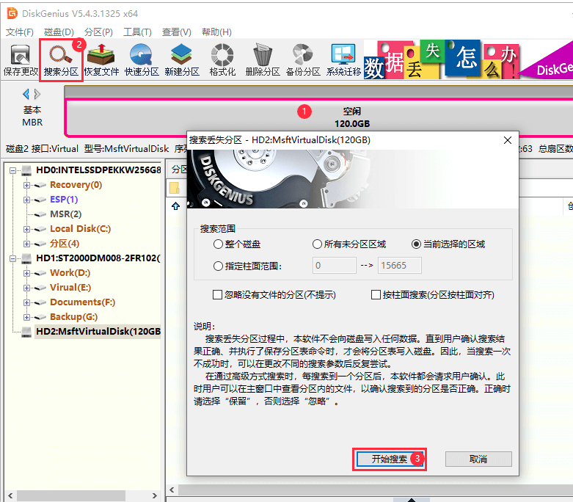Viewport: 573px width, 502px height.
Task: Select the ESP(1) tree label
Action: 64,200
